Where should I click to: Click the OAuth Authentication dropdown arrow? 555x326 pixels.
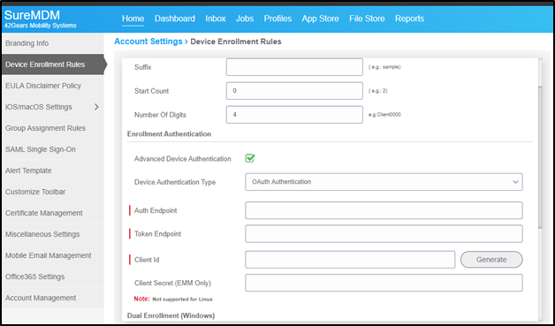(x=515, y=182)
